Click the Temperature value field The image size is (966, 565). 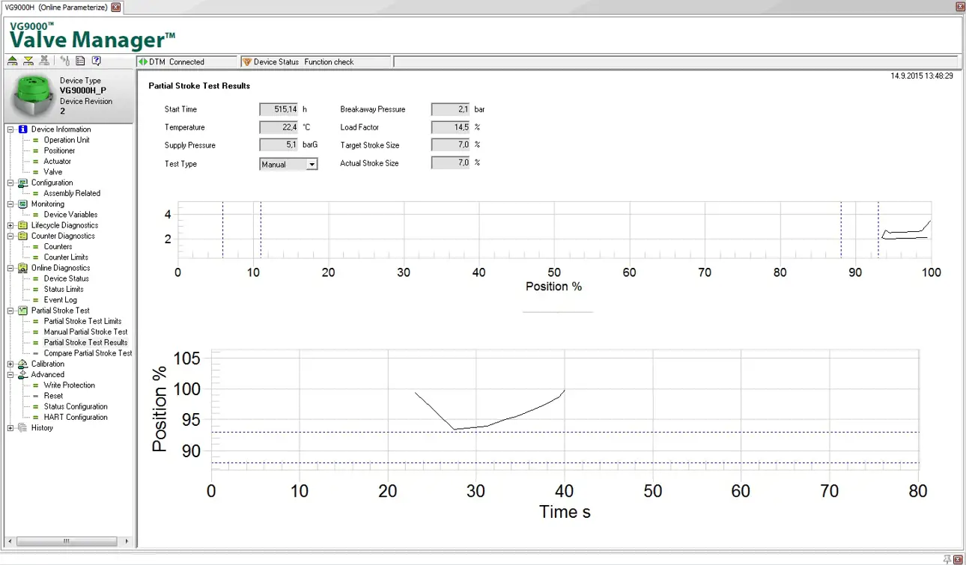(x=279, y=127)
